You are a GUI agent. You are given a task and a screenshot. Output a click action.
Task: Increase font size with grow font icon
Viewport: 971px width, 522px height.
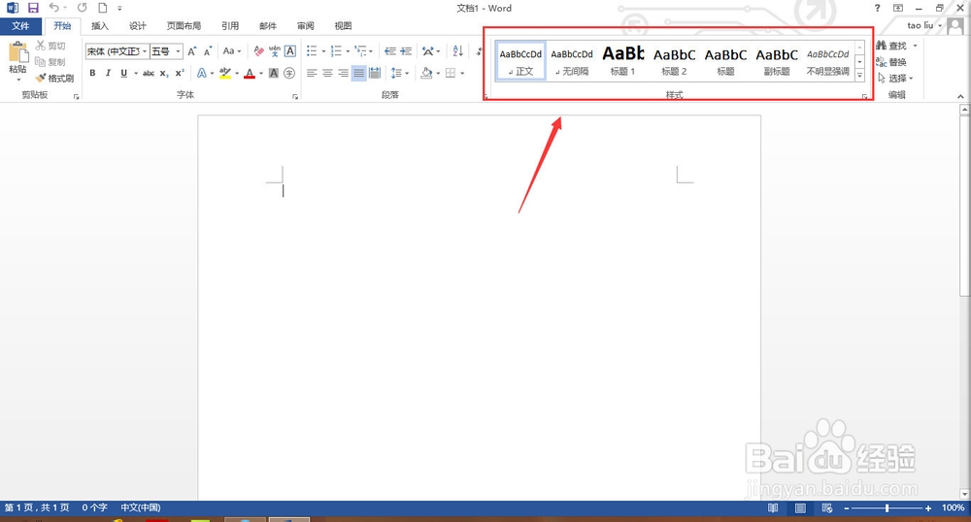point(192,51)
